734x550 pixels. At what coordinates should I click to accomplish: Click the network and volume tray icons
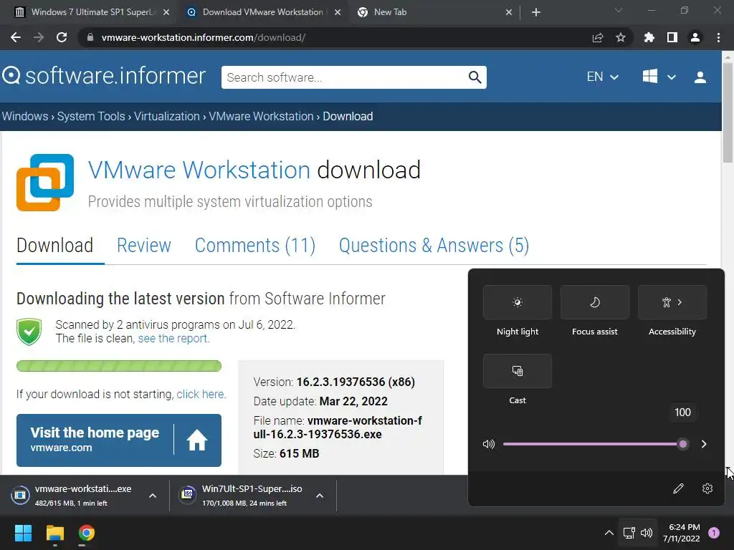[x=637, y=533]
